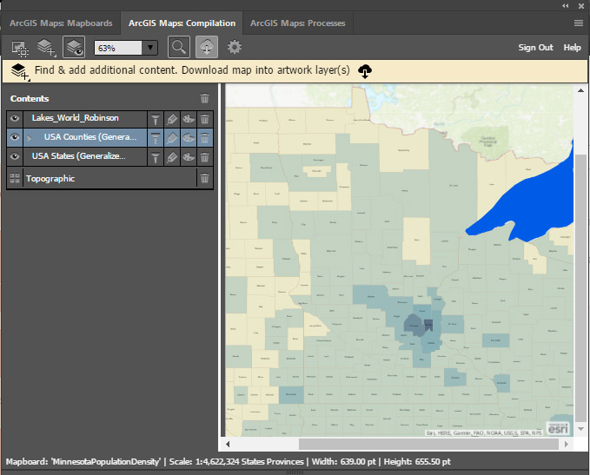Remove the USA Counties layer

pyautogui.click(x=205, y=138)
